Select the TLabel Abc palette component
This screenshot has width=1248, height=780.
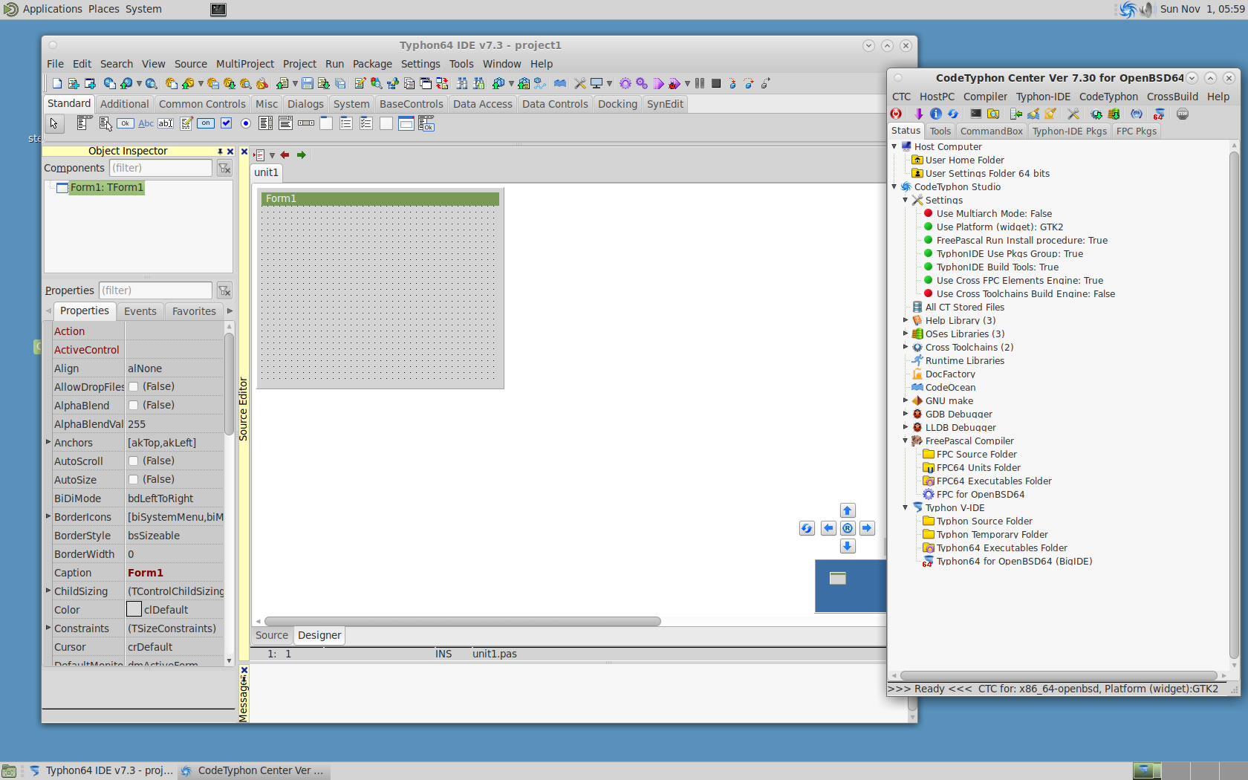coord(146,123)
